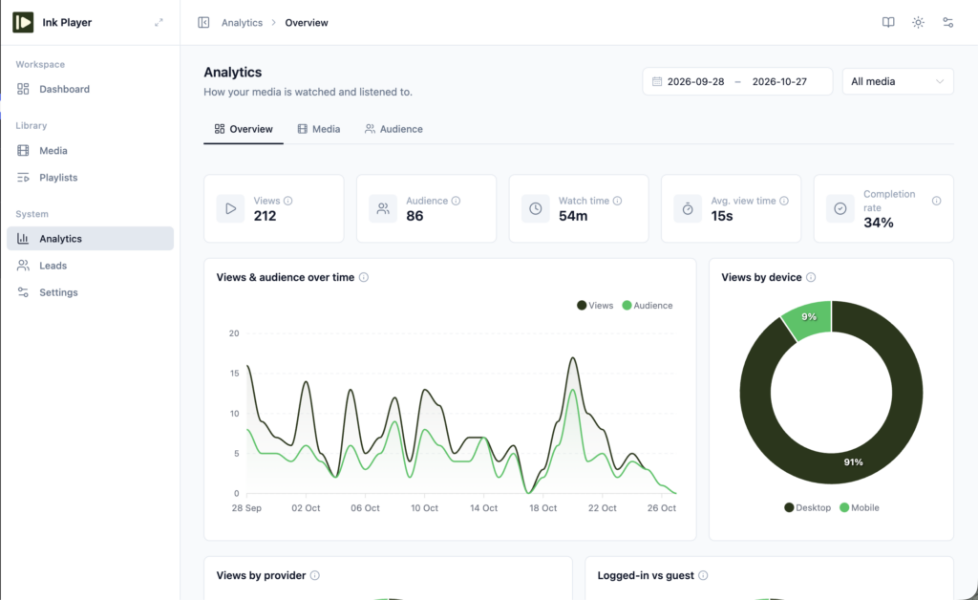Toggle the Views series in line chart legend
Viewport: 978px width, 600px height.
tap(595, 306)
